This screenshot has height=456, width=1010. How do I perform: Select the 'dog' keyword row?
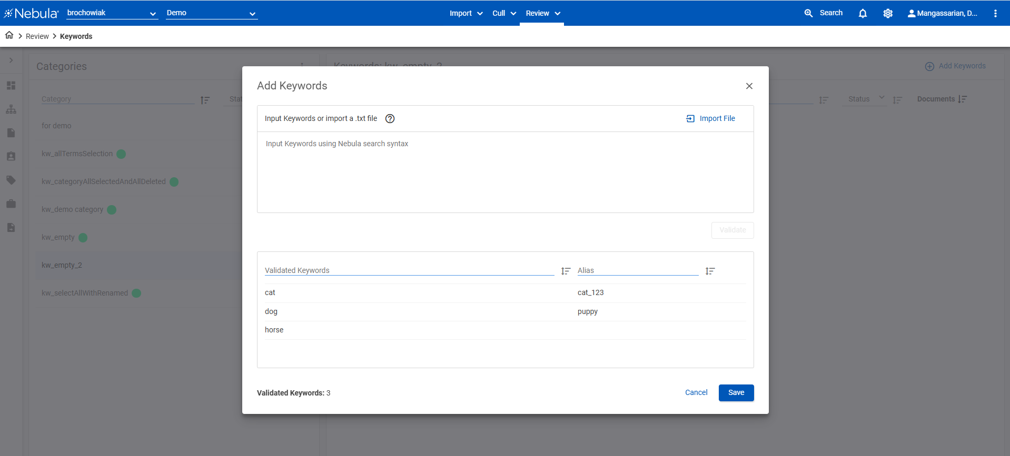(x=505, y=312)
